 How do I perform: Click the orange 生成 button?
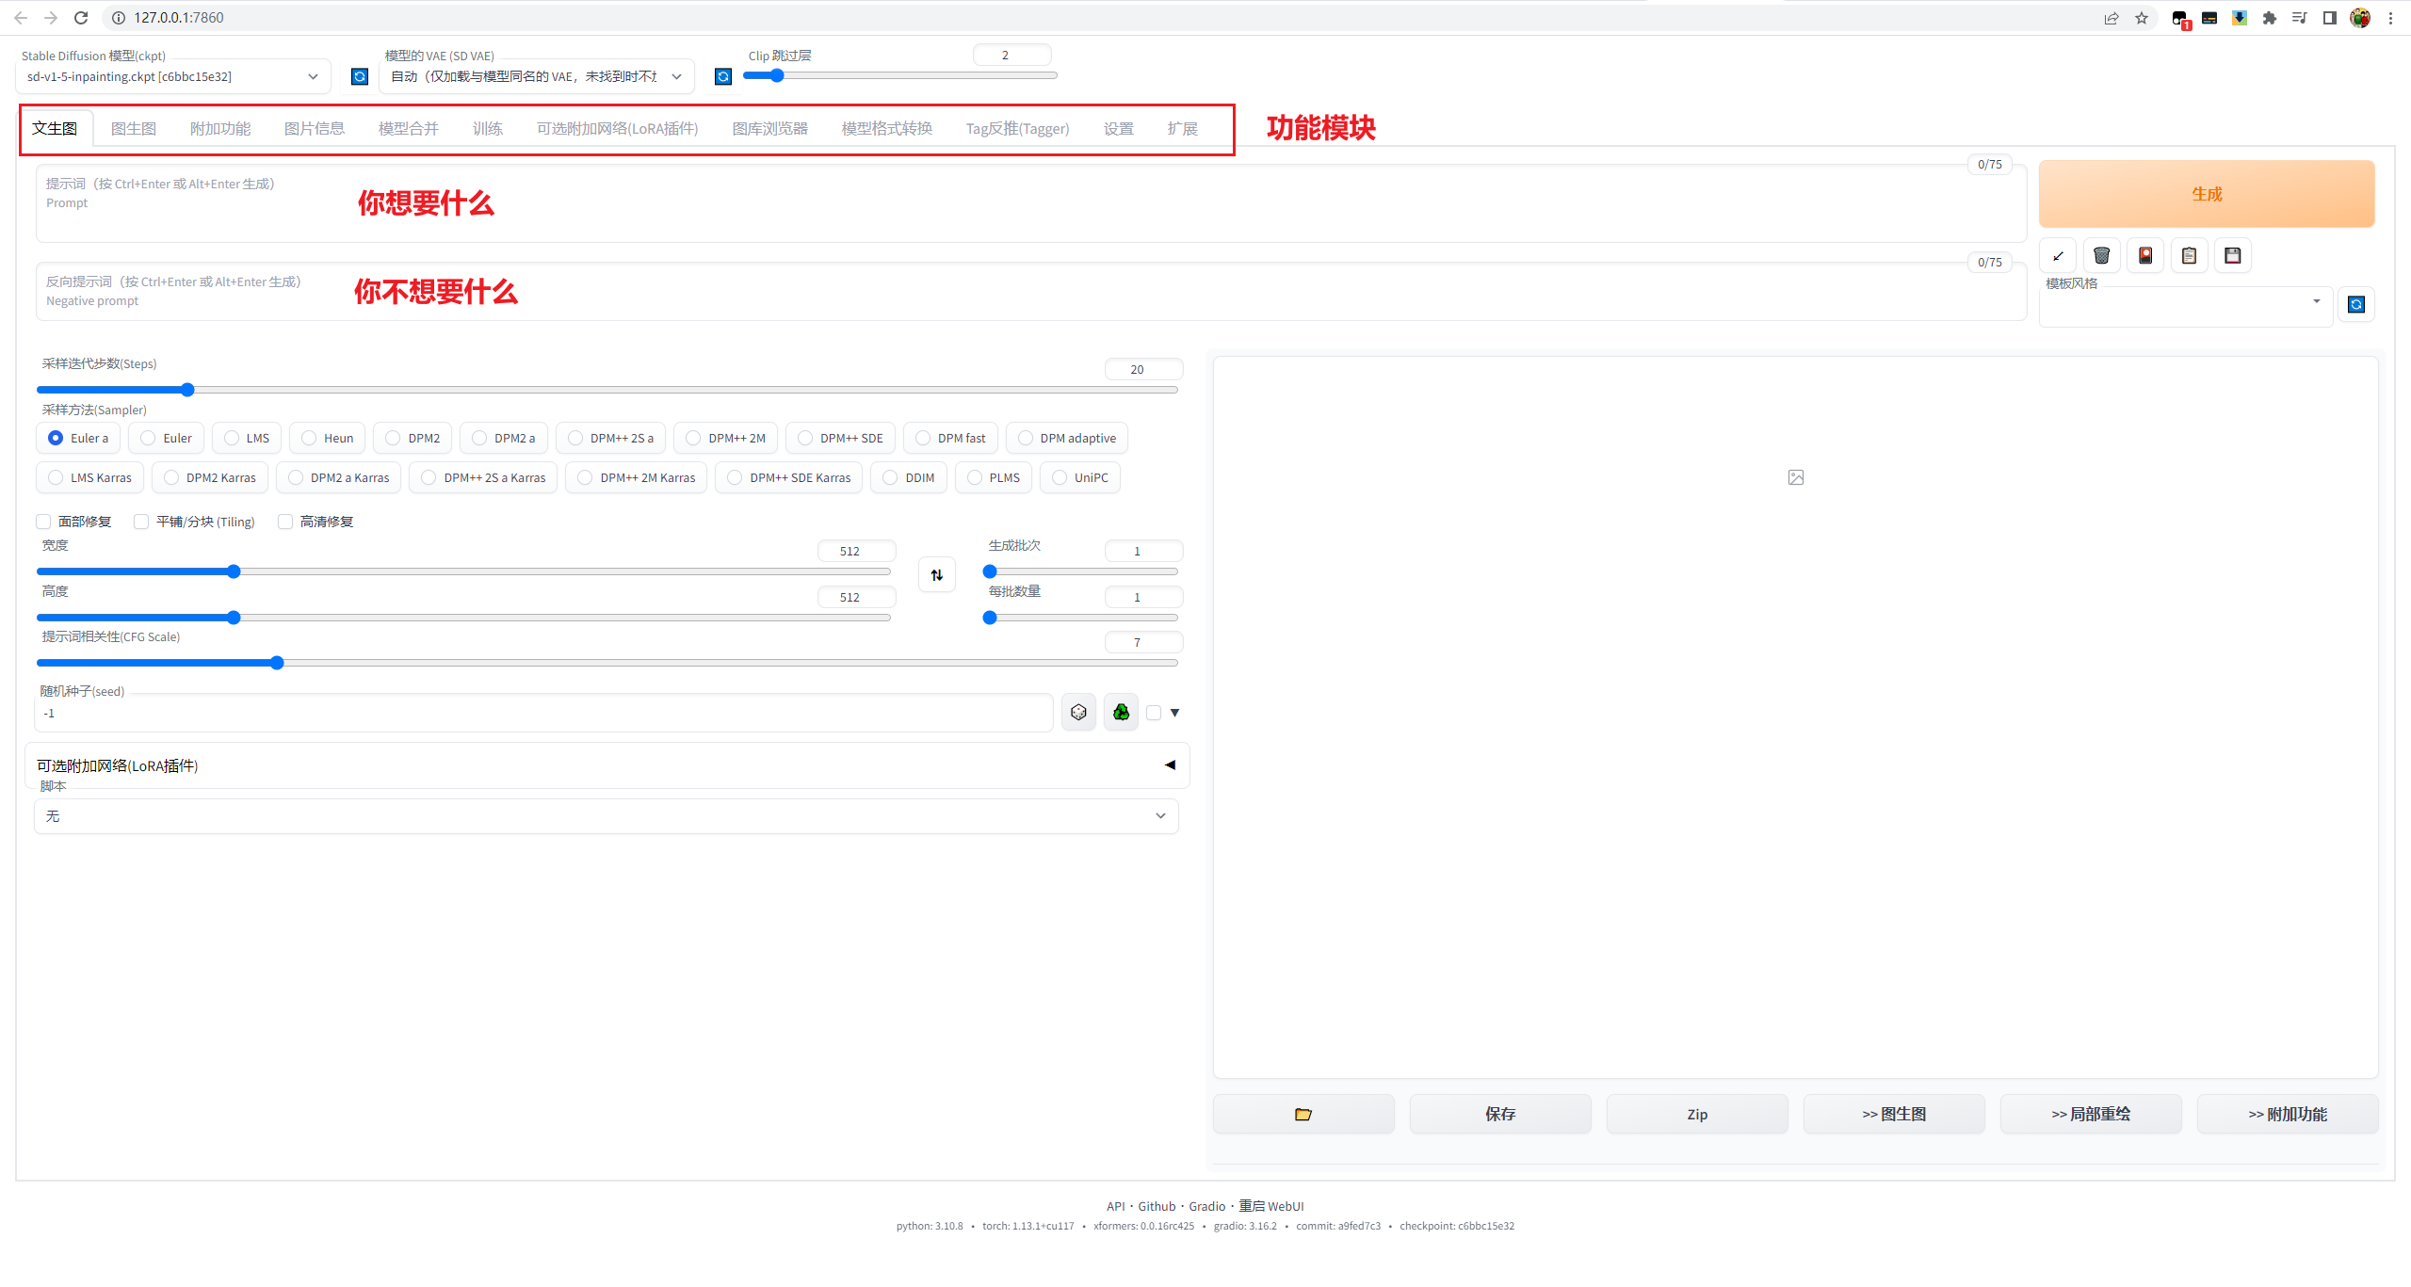tap(2206, 194)
